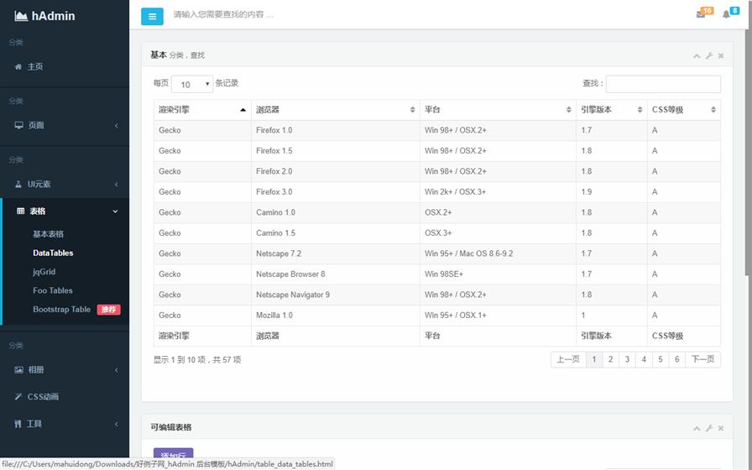Focus the 查找 table search field
The height and width of the screenshot is (470, 752).
(x=663, y=84)
